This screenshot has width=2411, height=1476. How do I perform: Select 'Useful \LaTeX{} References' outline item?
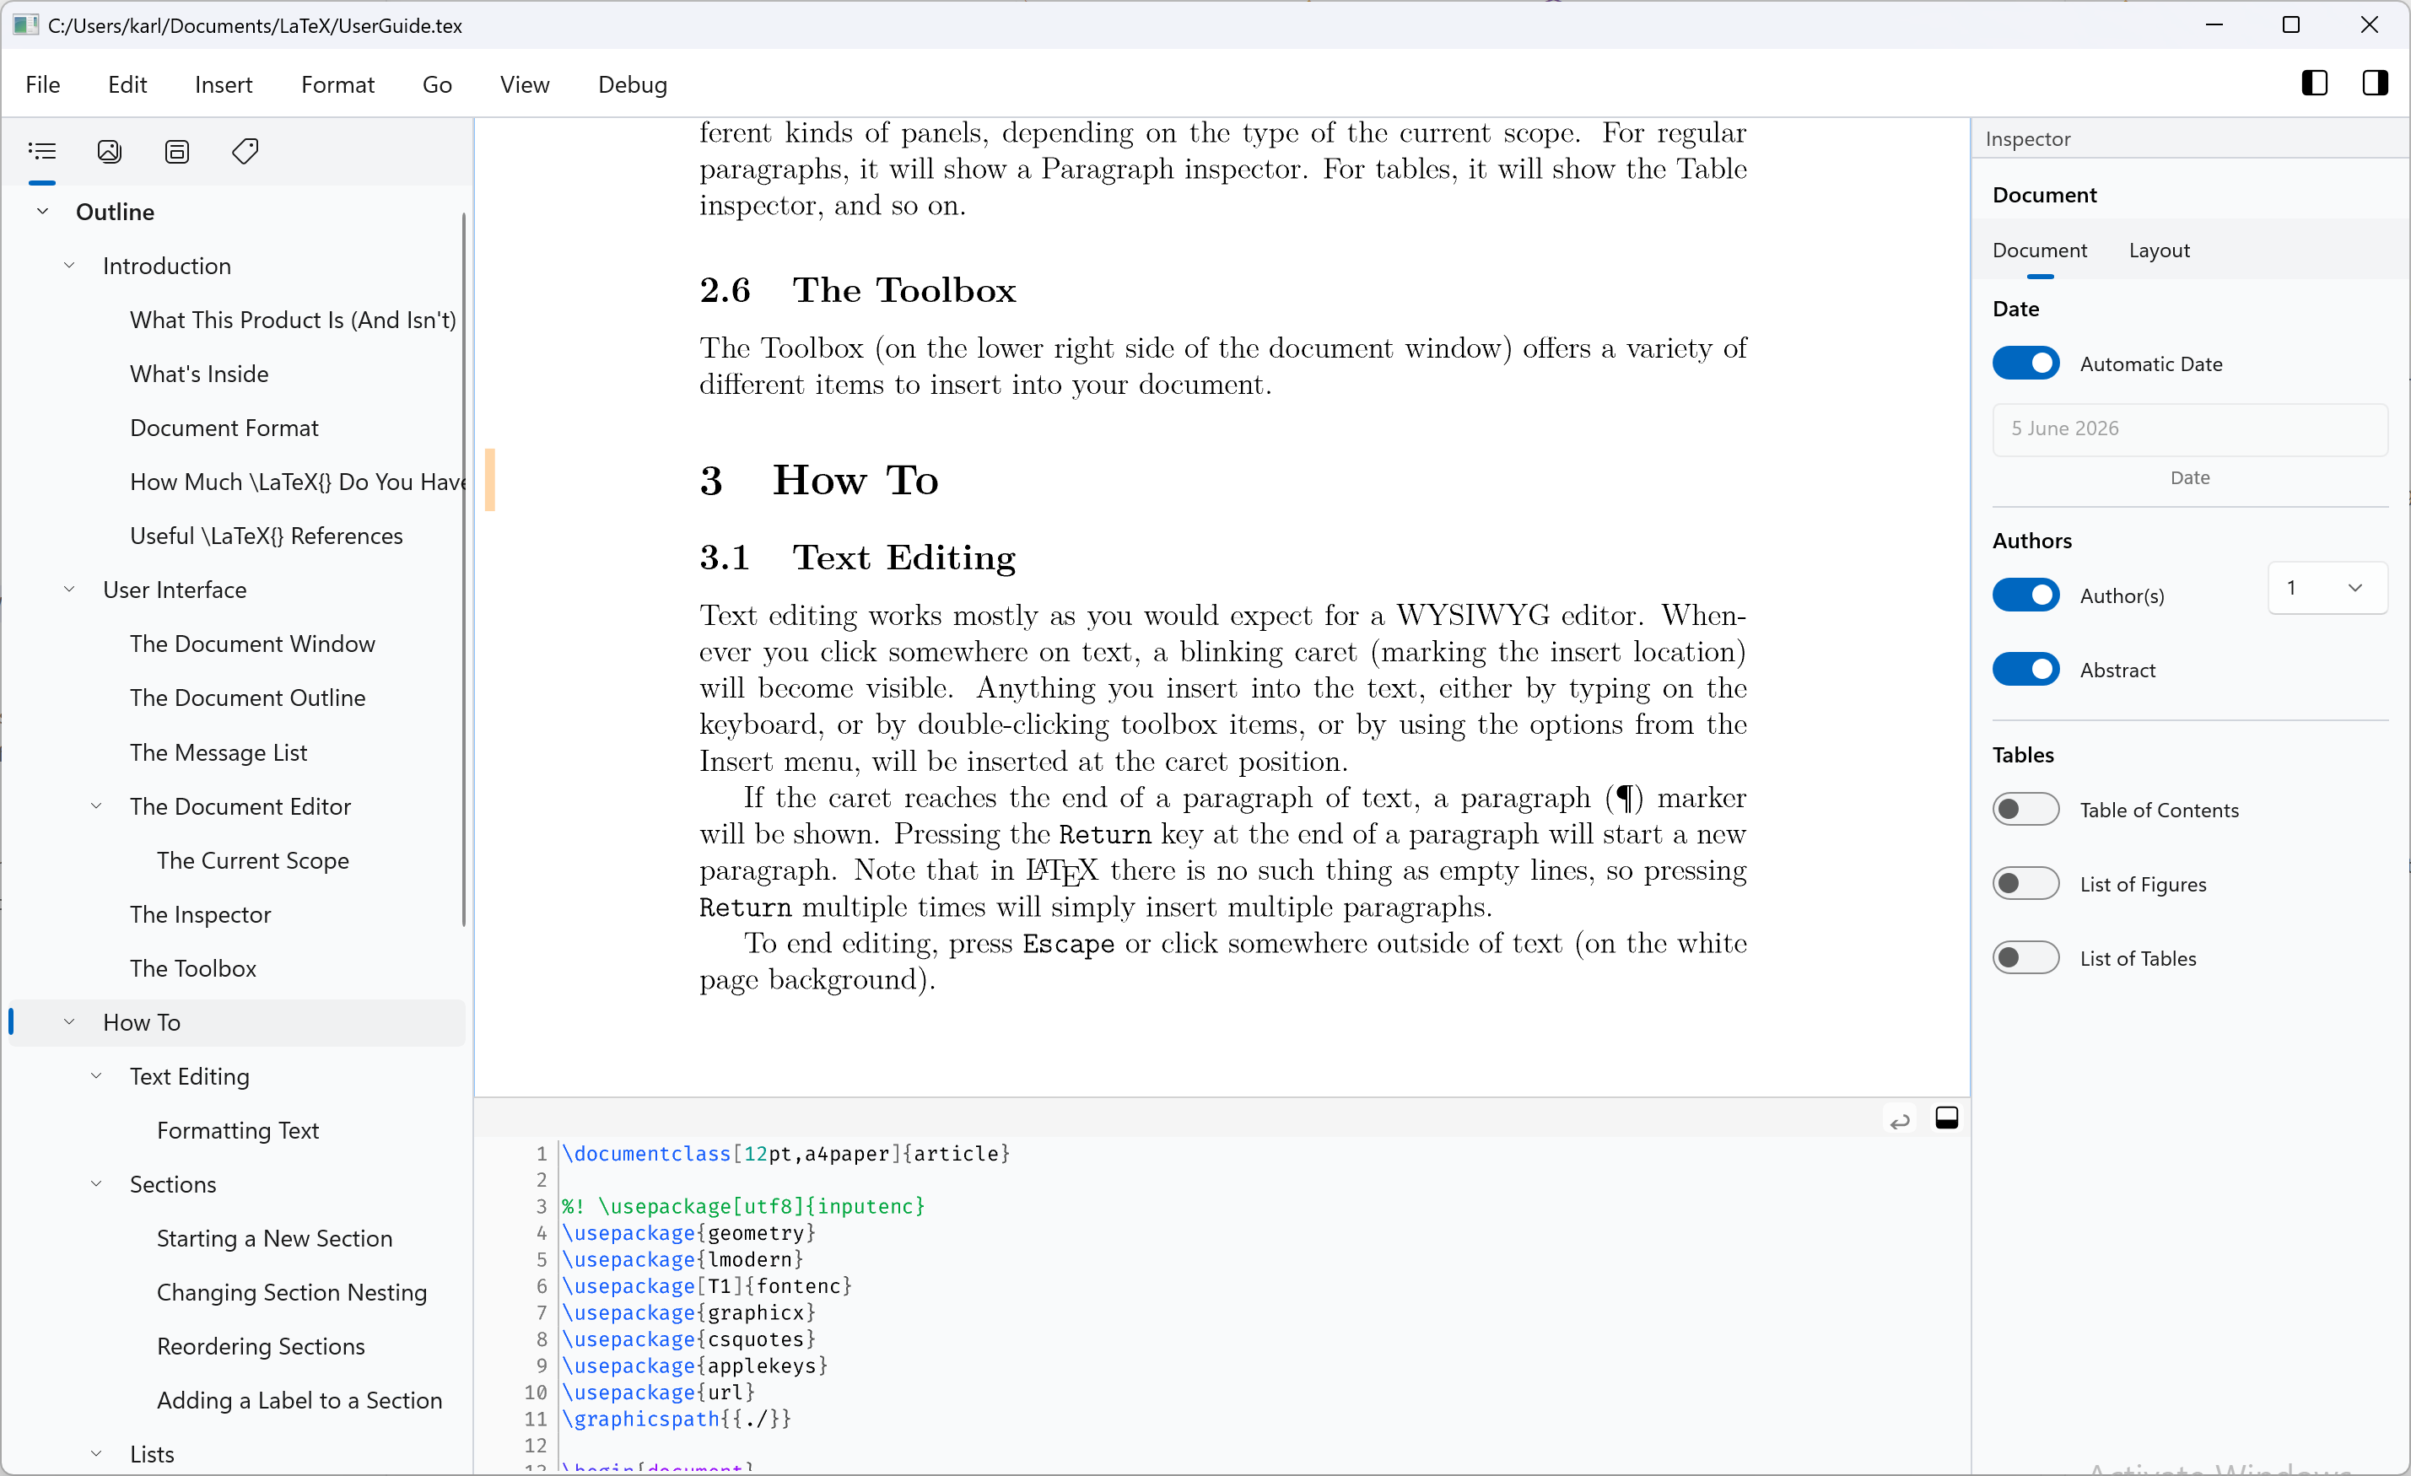coord(266,535)
